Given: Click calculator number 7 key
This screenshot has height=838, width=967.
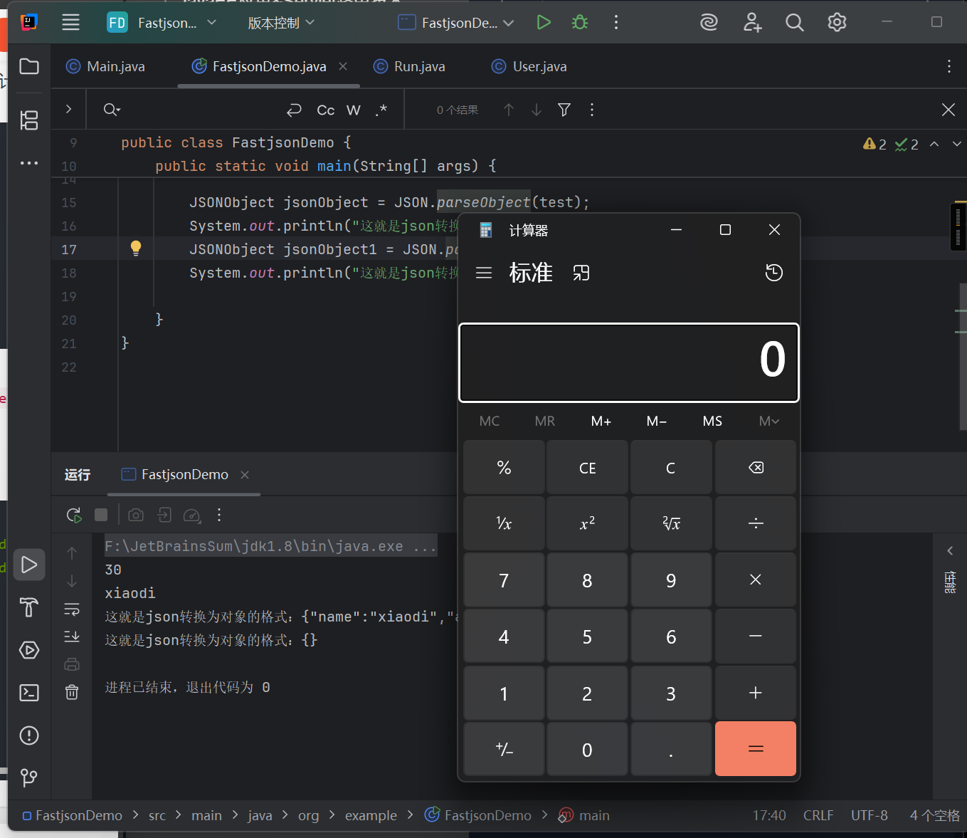Looking at the screenshot, I should (504, 580).
